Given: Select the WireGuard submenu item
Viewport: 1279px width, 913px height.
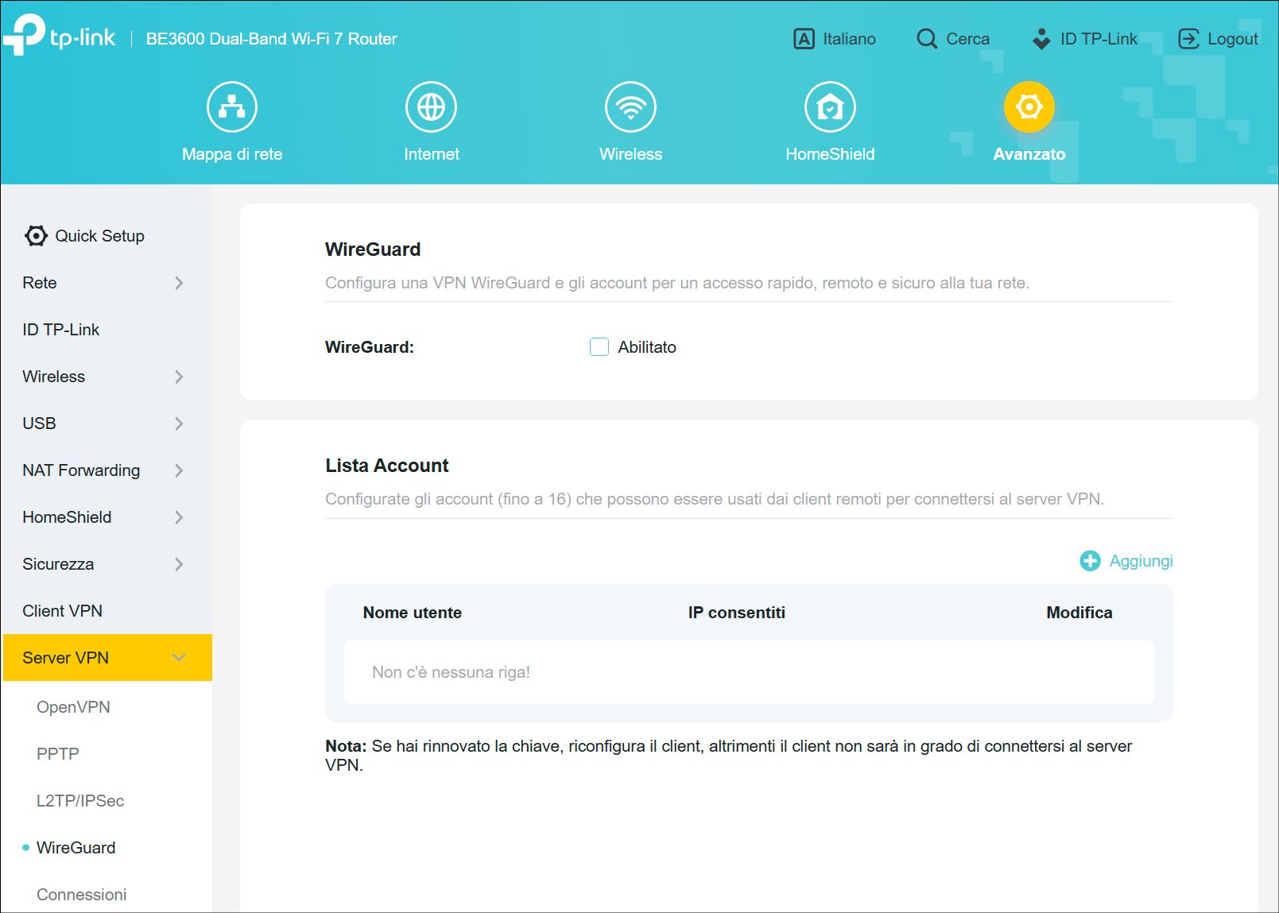Looking at the screenshot, I should tap(76, 848).
